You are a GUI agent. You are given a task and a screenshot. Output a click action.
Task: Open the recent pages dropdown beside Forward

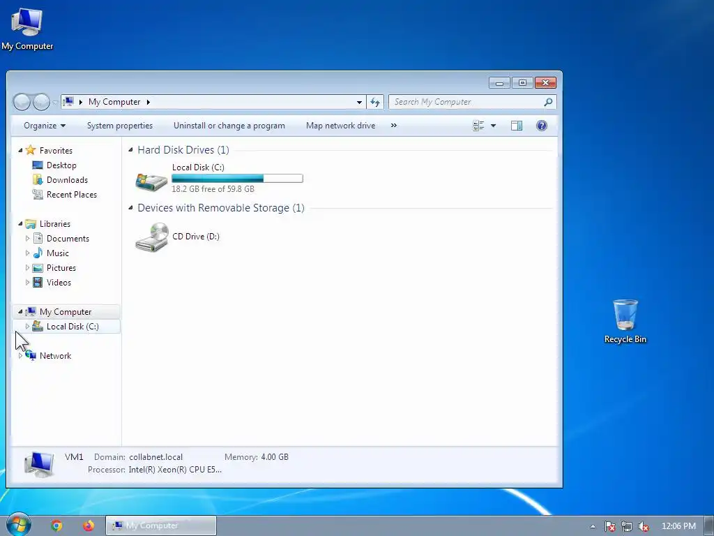coord(54,103)
